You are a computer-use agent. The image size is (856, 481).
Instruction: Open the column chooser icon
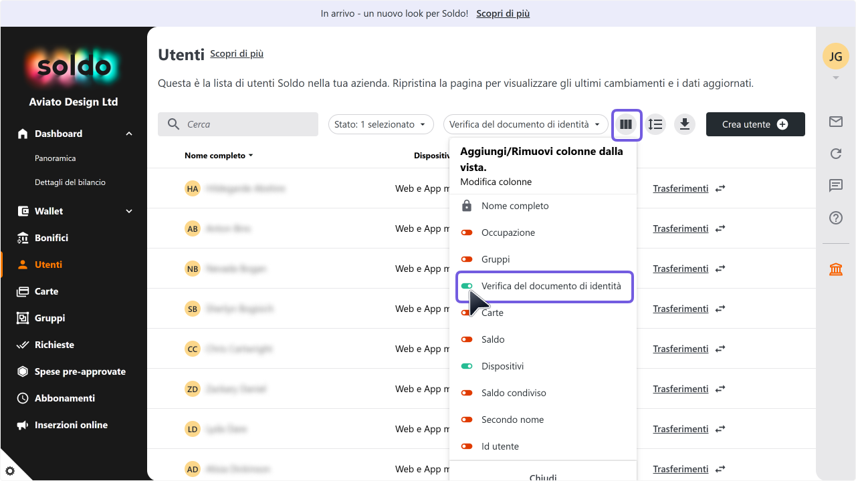[626, 124]
